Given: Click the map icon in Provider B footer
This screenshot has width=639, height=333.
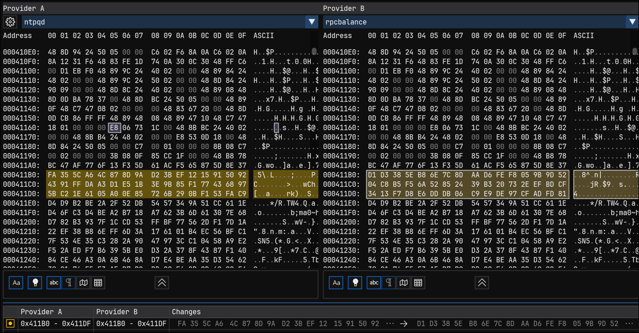Looking at the screenshot, I should pos(403,283).
